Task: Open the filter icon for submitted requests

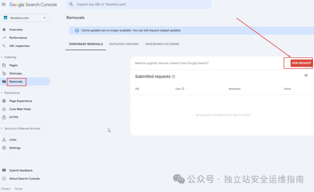Action: coord(306,76)
